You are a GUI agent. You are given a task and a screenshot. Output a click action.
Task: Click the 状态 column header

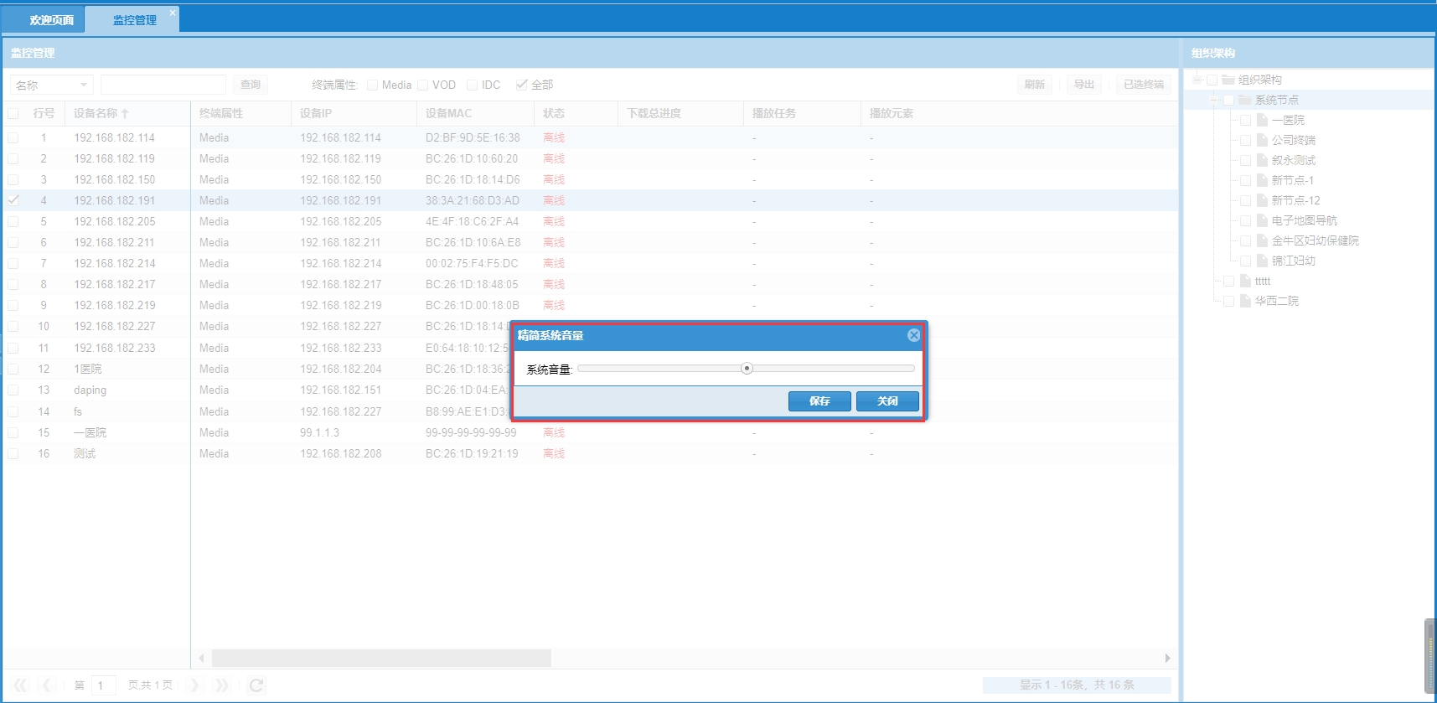pos(576,113)
